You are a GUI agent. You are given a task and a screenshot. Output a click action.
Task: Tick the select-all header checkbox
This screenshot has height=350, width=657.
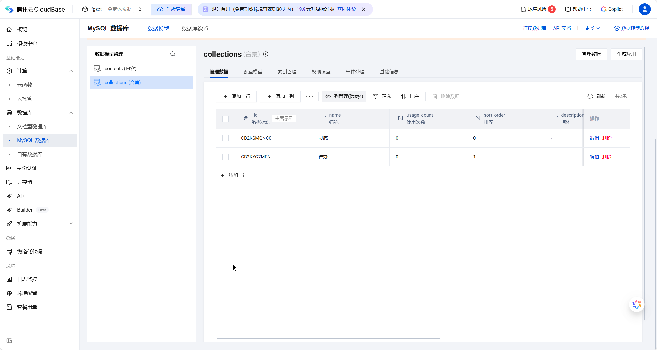click(226, 119)
